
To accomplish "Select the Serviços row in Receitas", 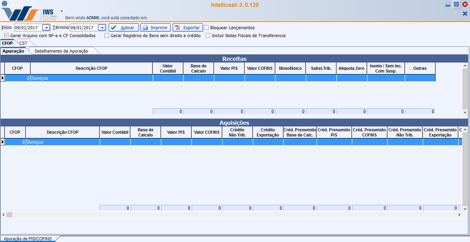I will click(220, 78).
